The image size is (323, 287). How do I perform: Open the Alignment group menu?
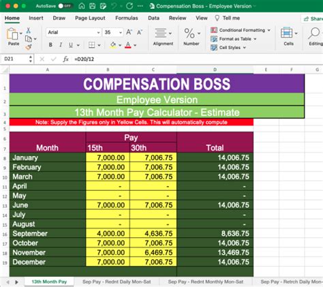coord(163,37)
